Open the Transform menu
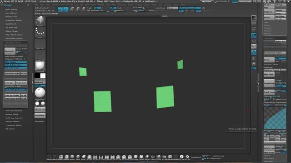Image resolution: width=291 pixels, height=163 pixels. [x=168, y=5]
